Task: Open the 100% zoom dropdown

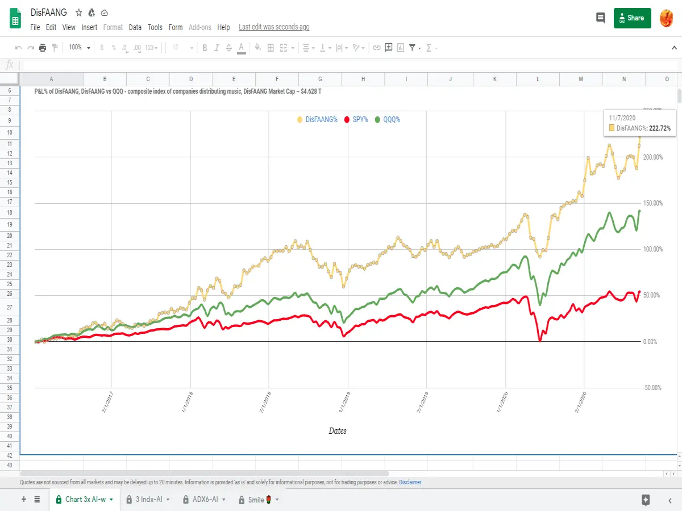Action: [80, 48]
